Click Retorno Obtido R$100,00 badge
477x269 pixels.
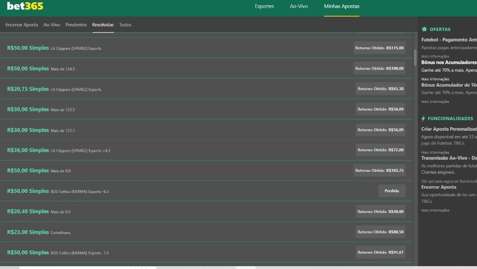(x=380, y=68)
